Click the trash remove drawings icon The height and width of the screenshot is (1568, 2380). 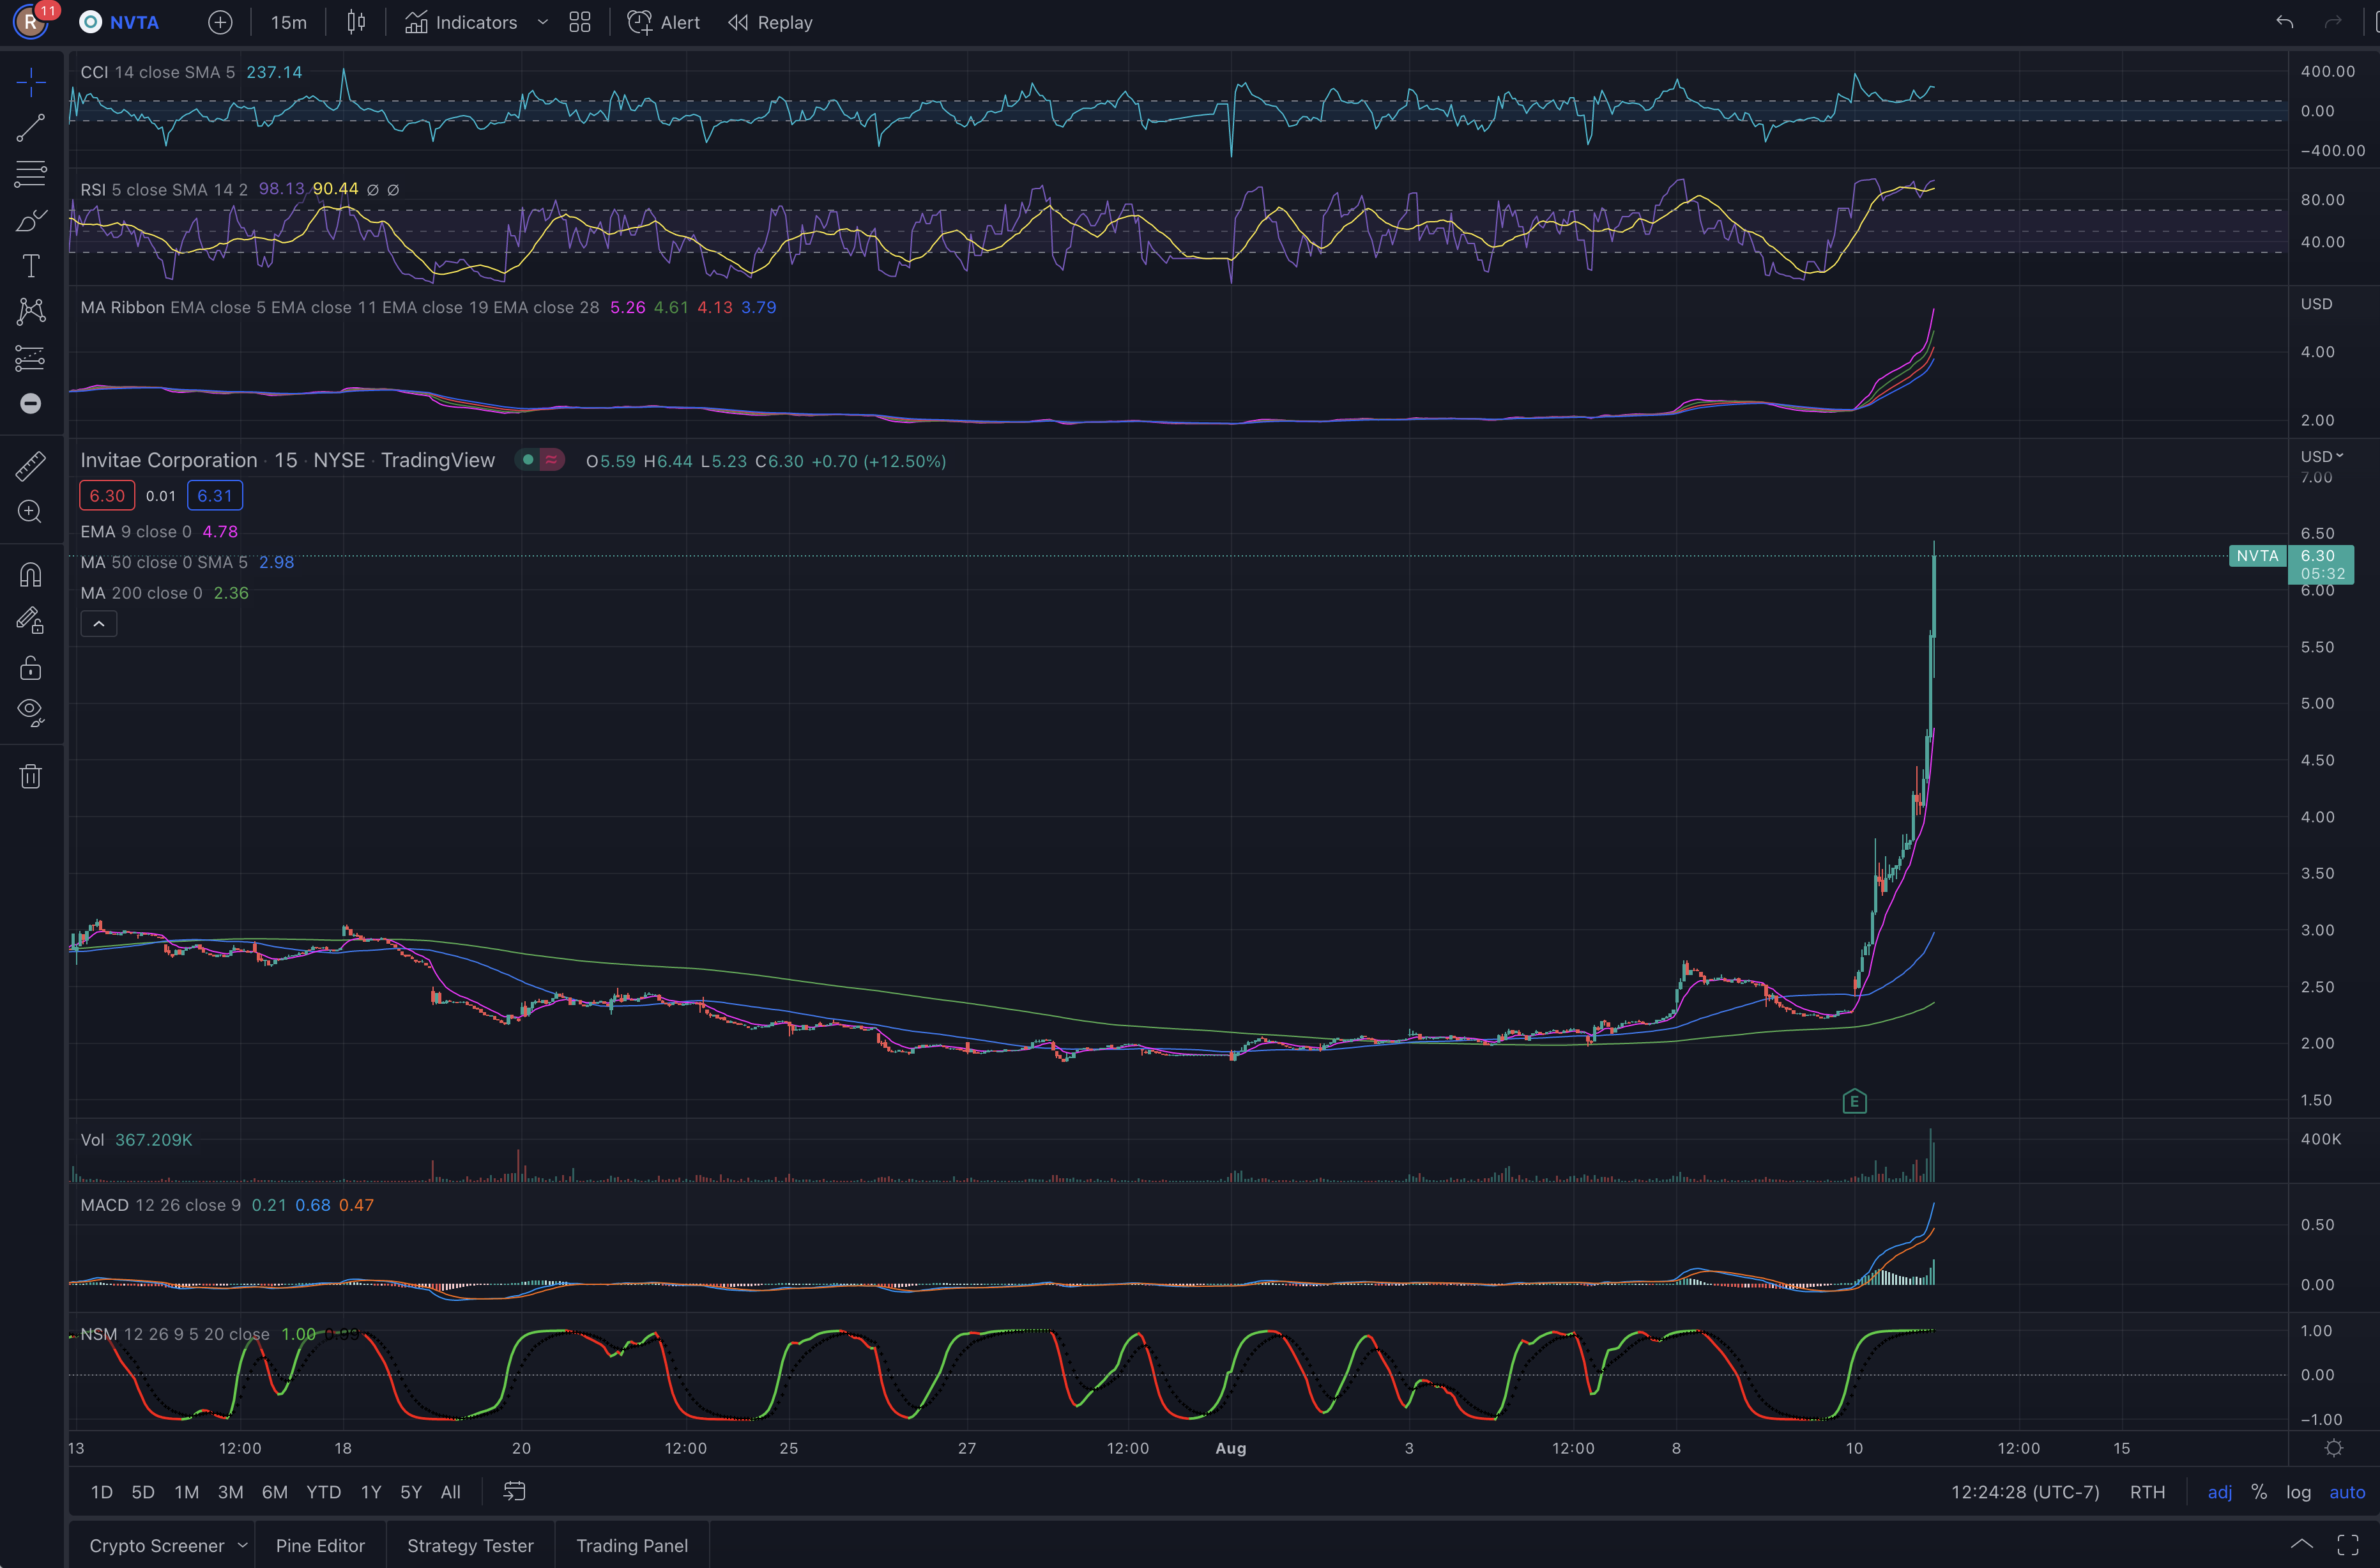[x=31, y=777]
